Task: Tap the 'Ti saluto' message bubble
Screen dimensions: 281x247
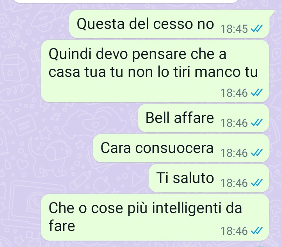Action: 209,178
